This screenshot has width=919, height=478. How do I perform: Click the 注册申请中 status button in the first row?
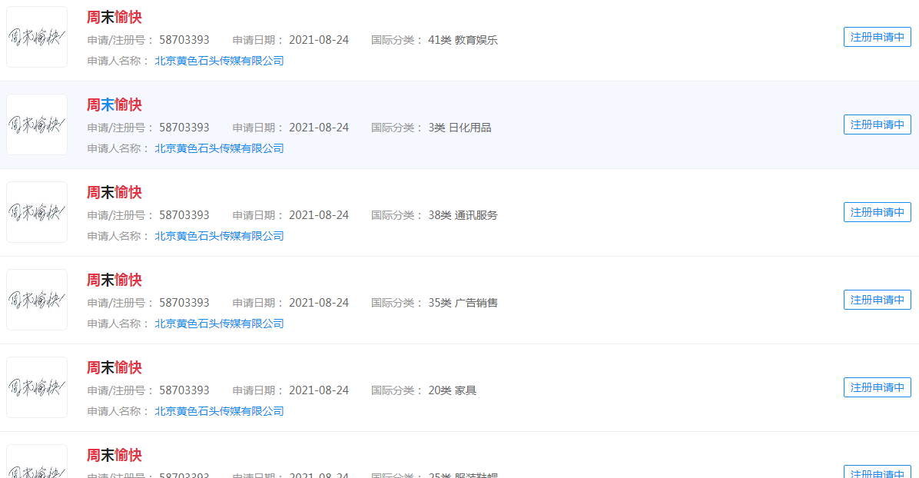[877, 36]
